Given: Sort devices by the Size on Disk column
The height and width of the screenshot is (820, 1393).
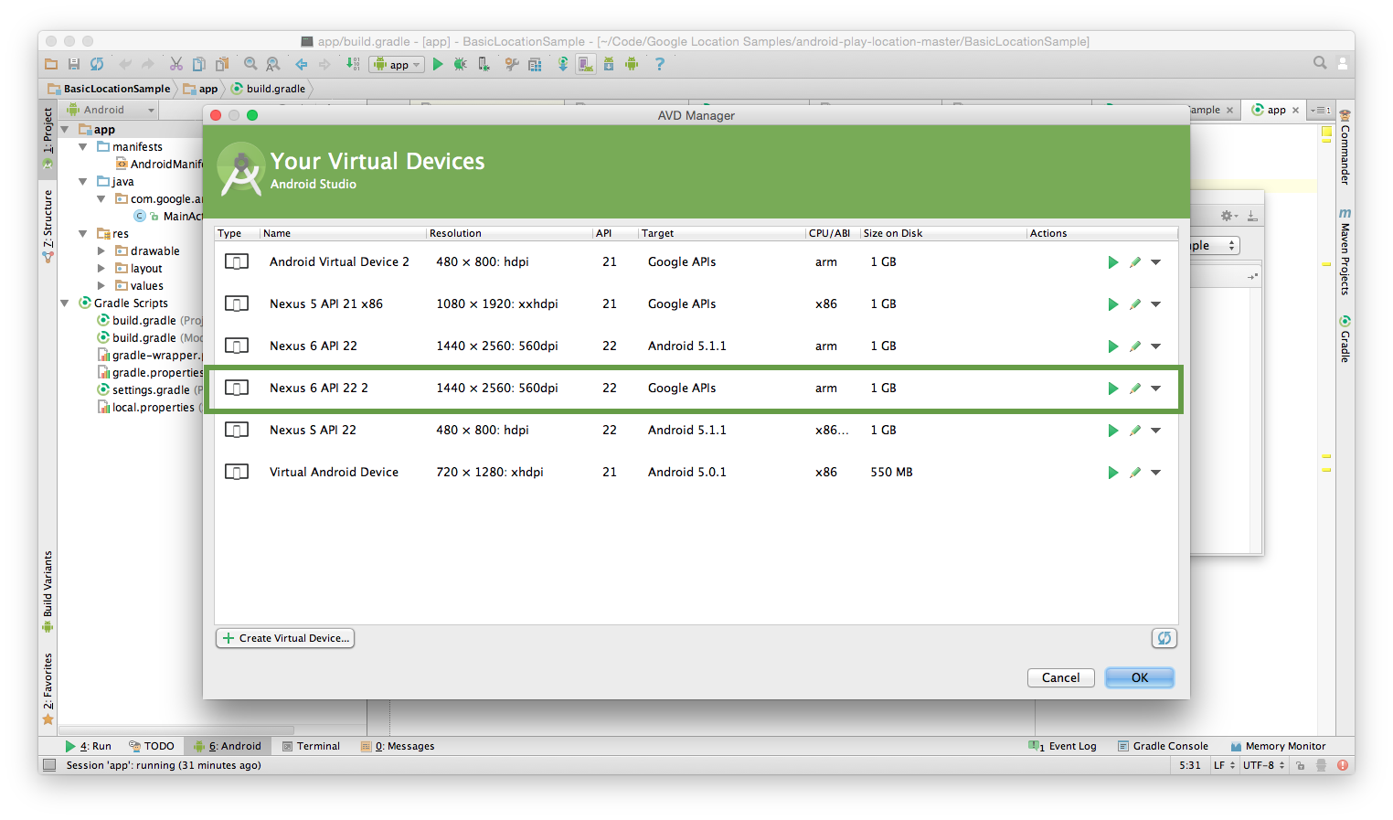Looking at the screenshot, I should tap(943, 233).
